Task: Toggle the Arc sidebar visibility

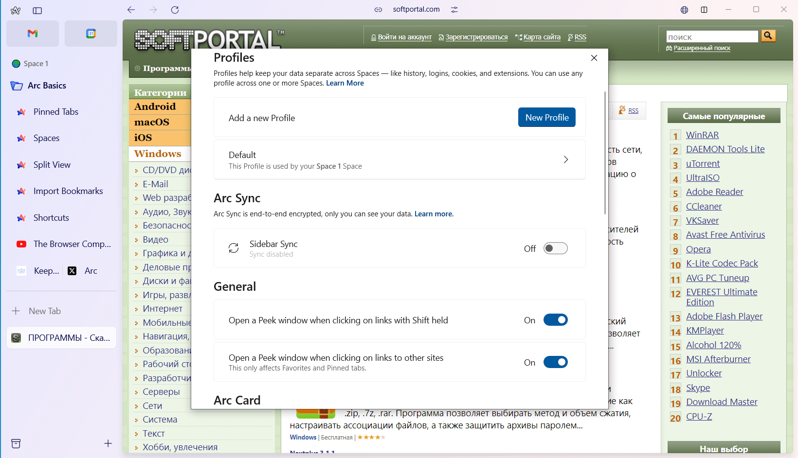Action: coord(37,10)
